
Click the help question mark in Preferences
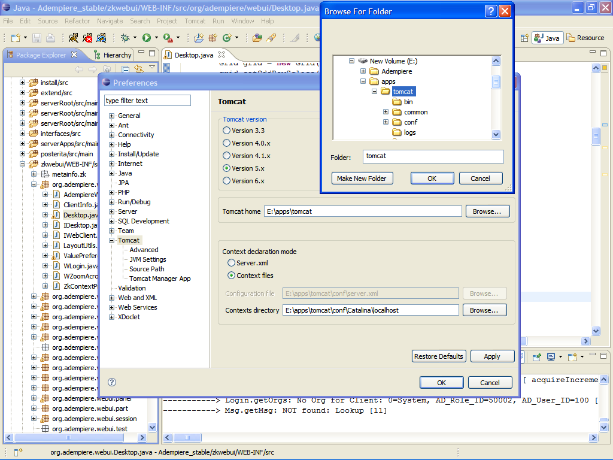(112, 382)
